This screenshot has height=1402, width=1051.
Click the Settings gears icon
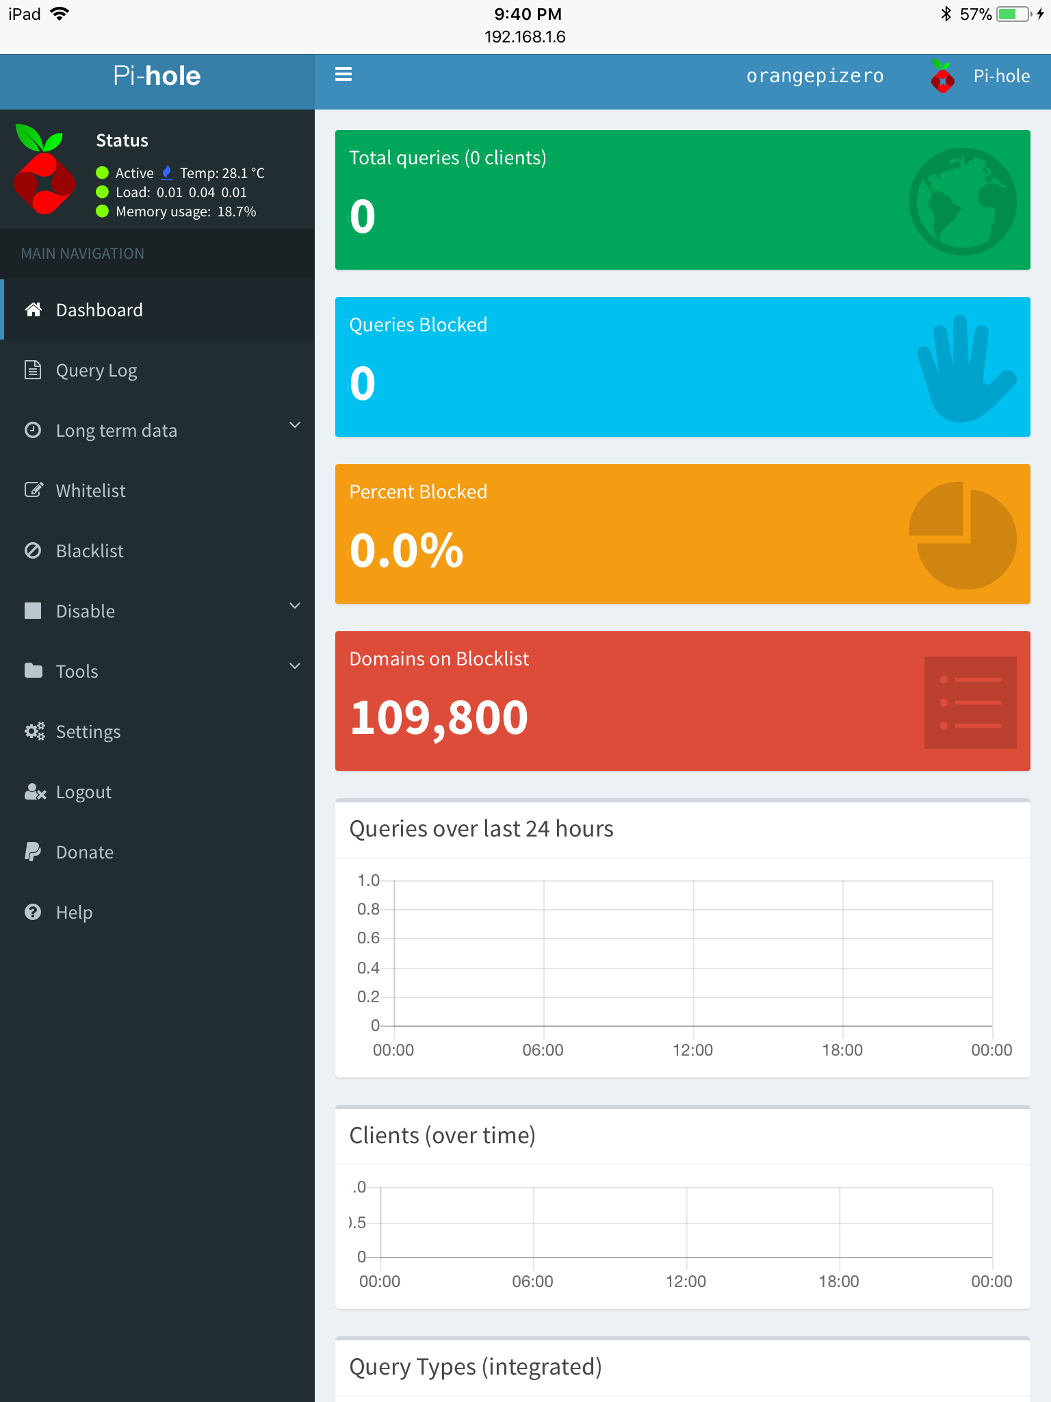tap(34, 731)
